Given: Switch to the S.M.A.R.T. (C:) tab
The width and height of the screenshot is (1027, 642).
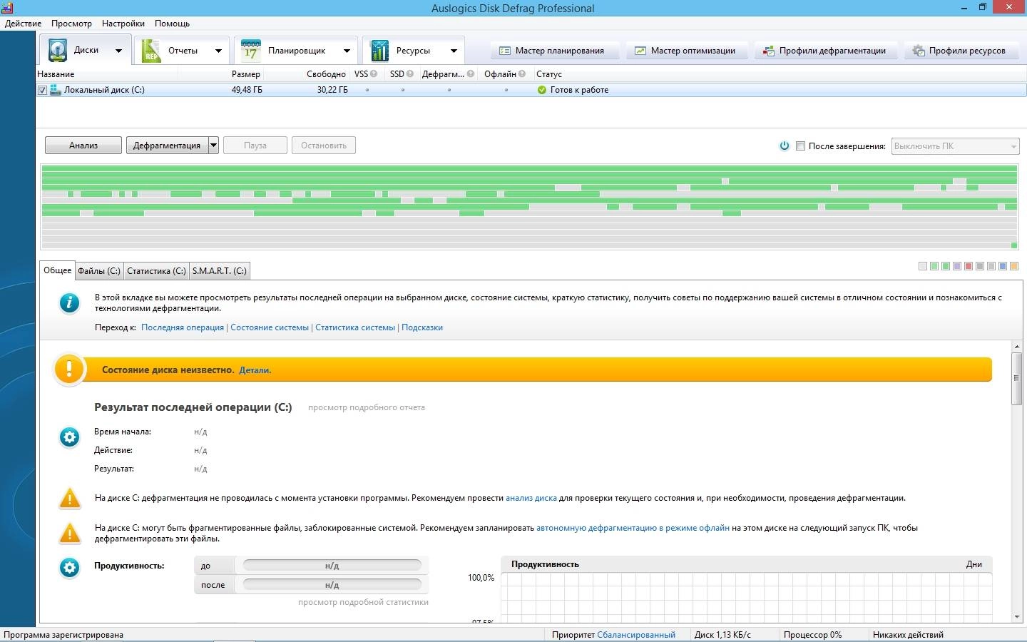Looking at the screenshot, I should click(x=219, y=271).
